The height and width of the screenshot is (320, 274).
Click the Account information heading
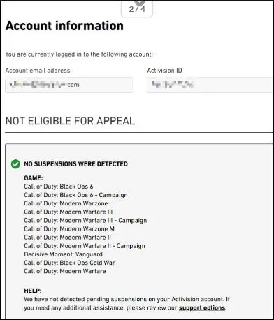64,26
